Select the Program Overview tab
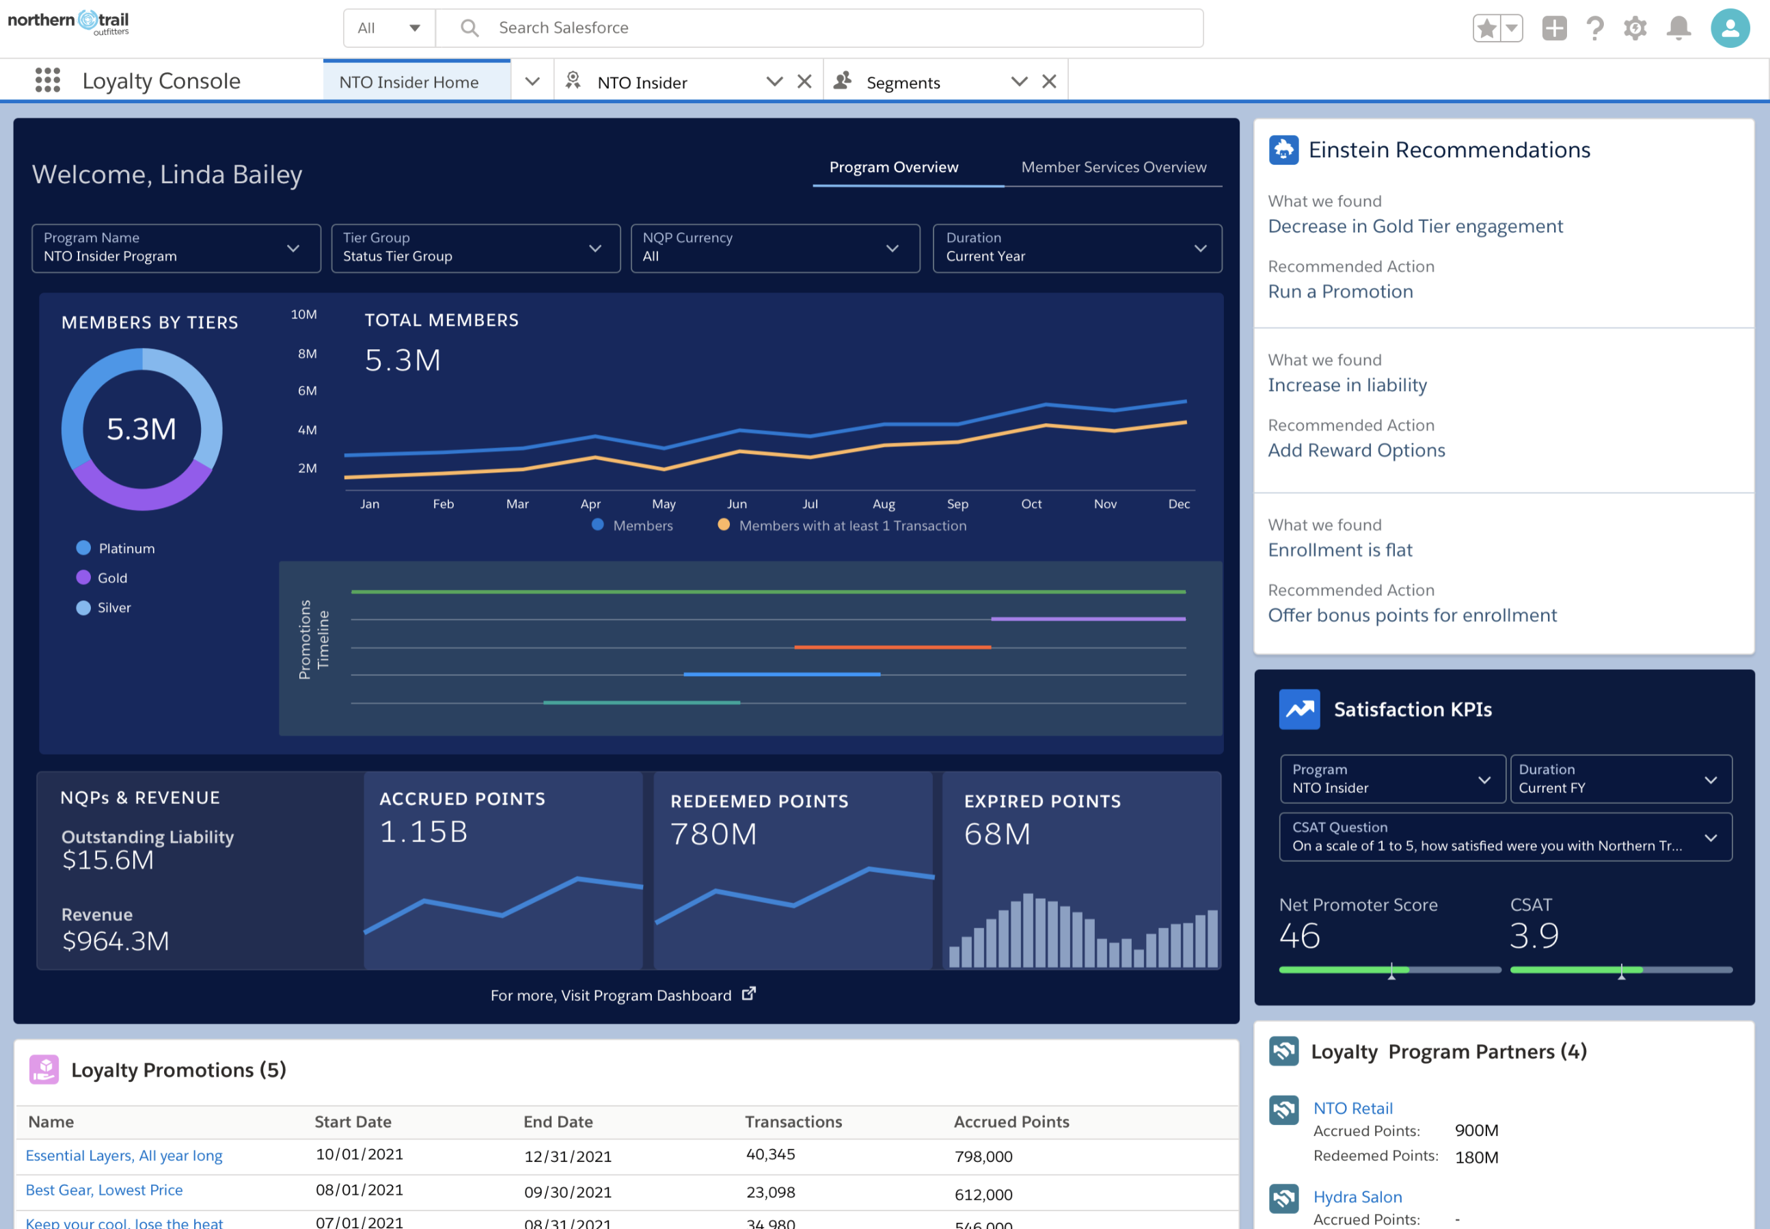1770x1229 pixels. click(894, 167)
